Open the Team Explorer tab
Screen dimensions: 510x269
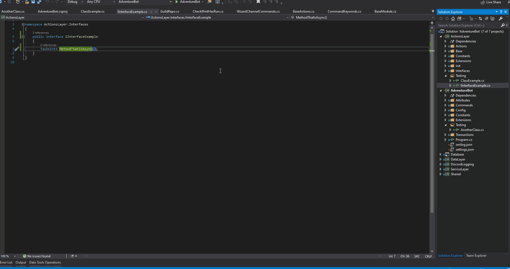476,256
